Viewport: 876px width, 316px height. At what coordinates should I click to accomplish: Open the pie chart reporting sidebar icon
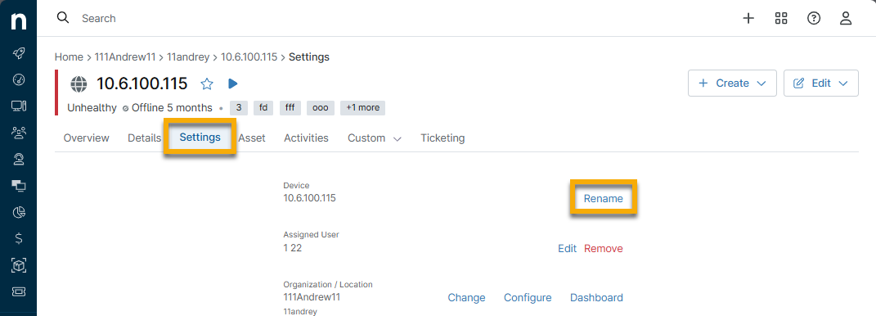(x=19, y=212)
